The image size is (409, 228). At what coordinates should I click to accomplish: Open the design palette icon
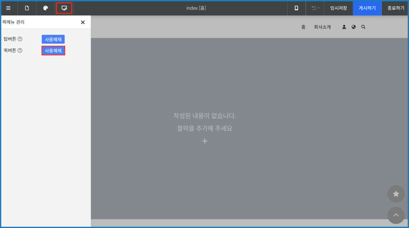point(46,8)
